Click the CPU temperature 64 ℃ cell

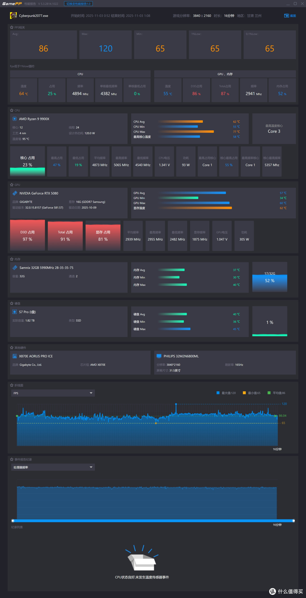point(24,90)
